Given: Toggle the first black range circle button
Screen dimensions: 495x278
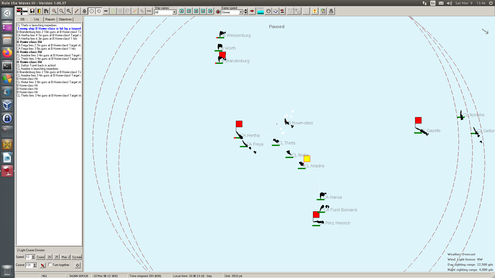Looking at the screenshot, I should point(92,11).
